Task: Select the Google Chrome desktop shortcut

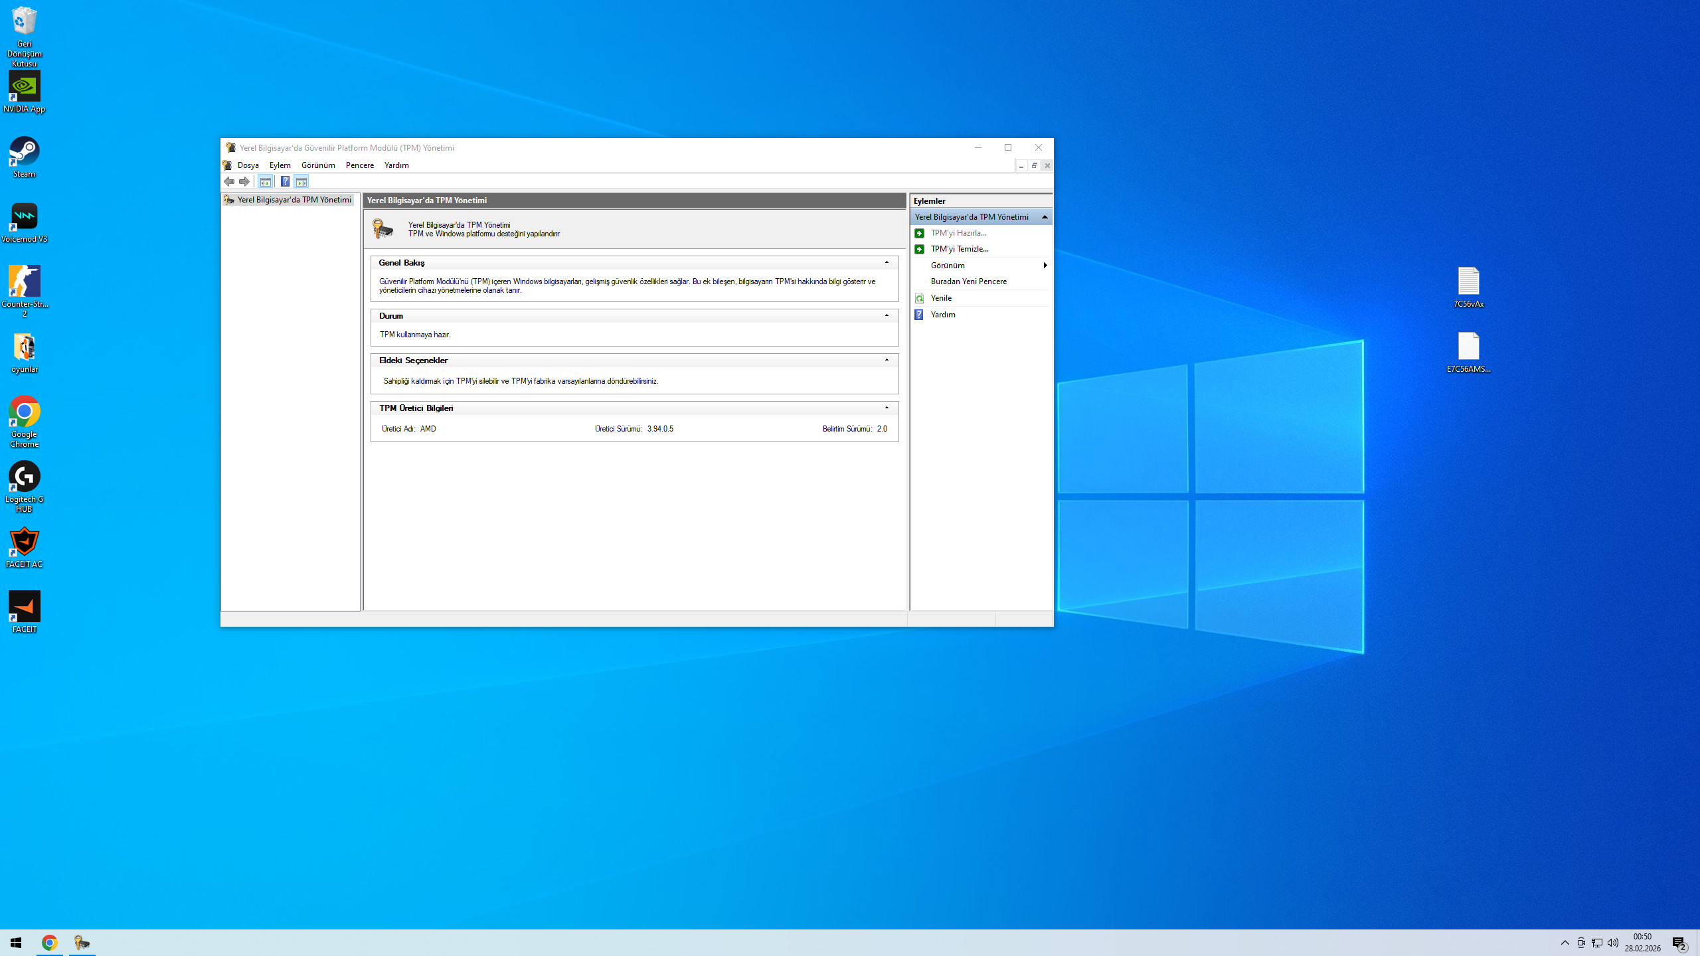Action: click(x=24, y=421)
